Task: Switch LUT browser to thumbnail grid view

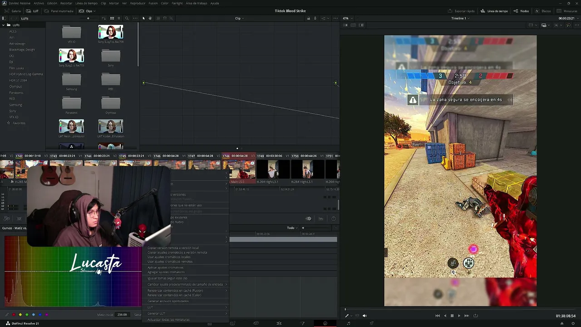Action: pyautogui.click(x=112, y=18)
